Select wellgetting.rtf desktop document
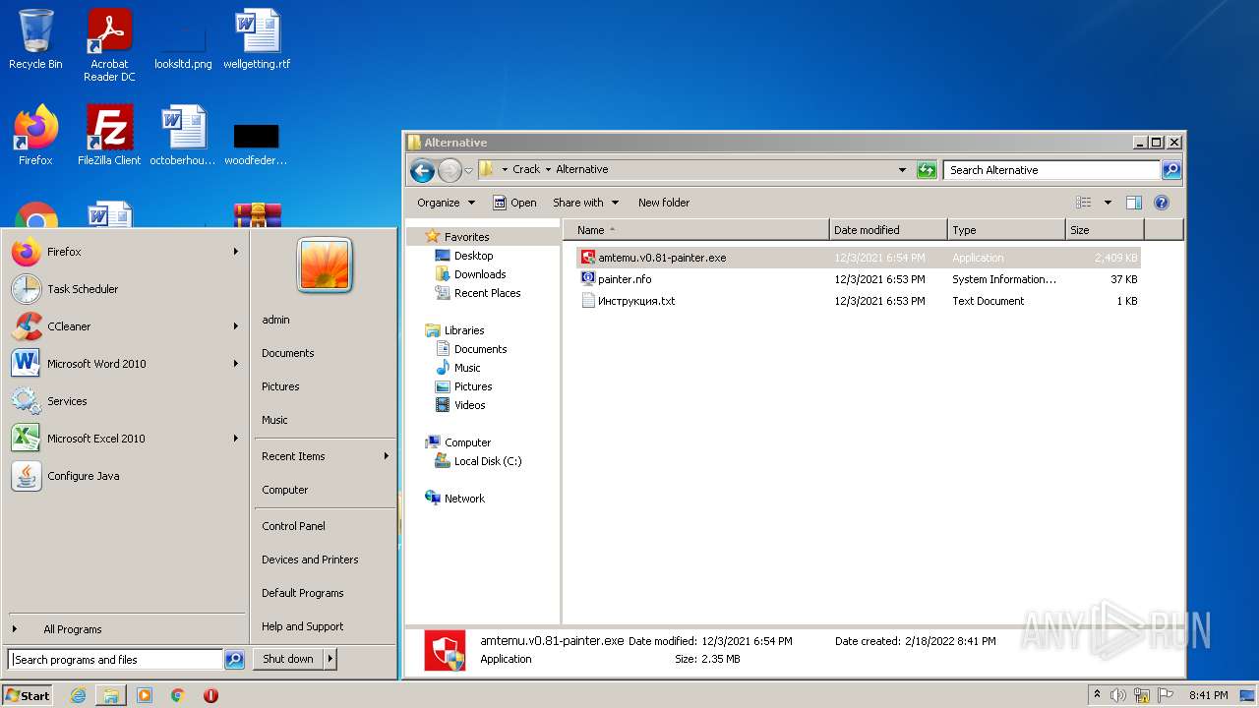 pos(257,39)
